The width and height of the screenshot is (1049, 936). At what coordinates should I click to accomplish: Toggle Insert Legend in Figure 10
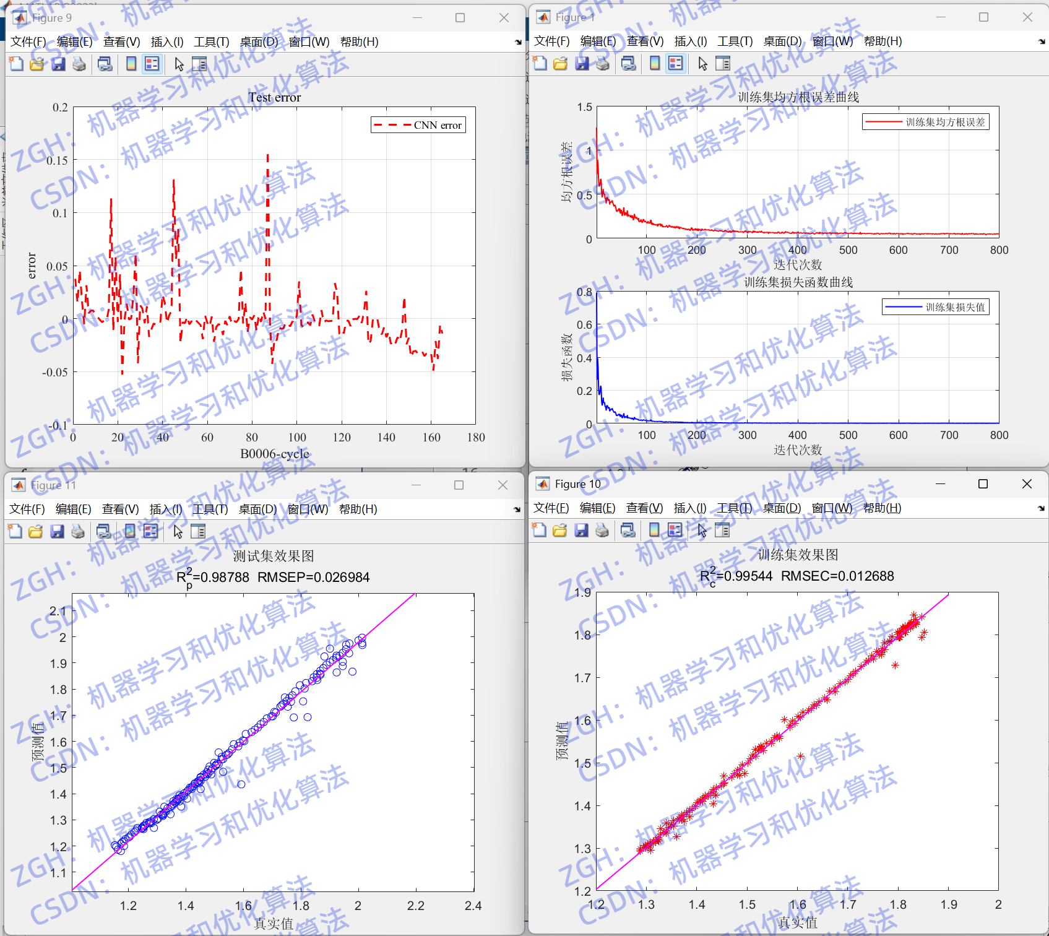click(x=675, y=530)
